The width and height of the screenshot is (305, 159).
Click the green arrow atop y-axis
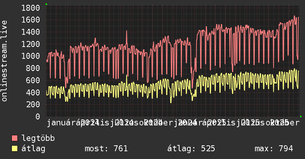coord(46,4)
